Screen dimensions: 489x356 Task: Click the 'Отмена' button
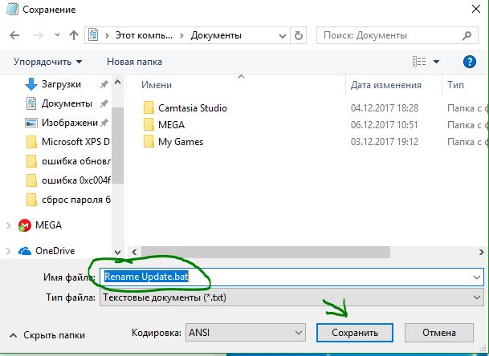point(438,333)
